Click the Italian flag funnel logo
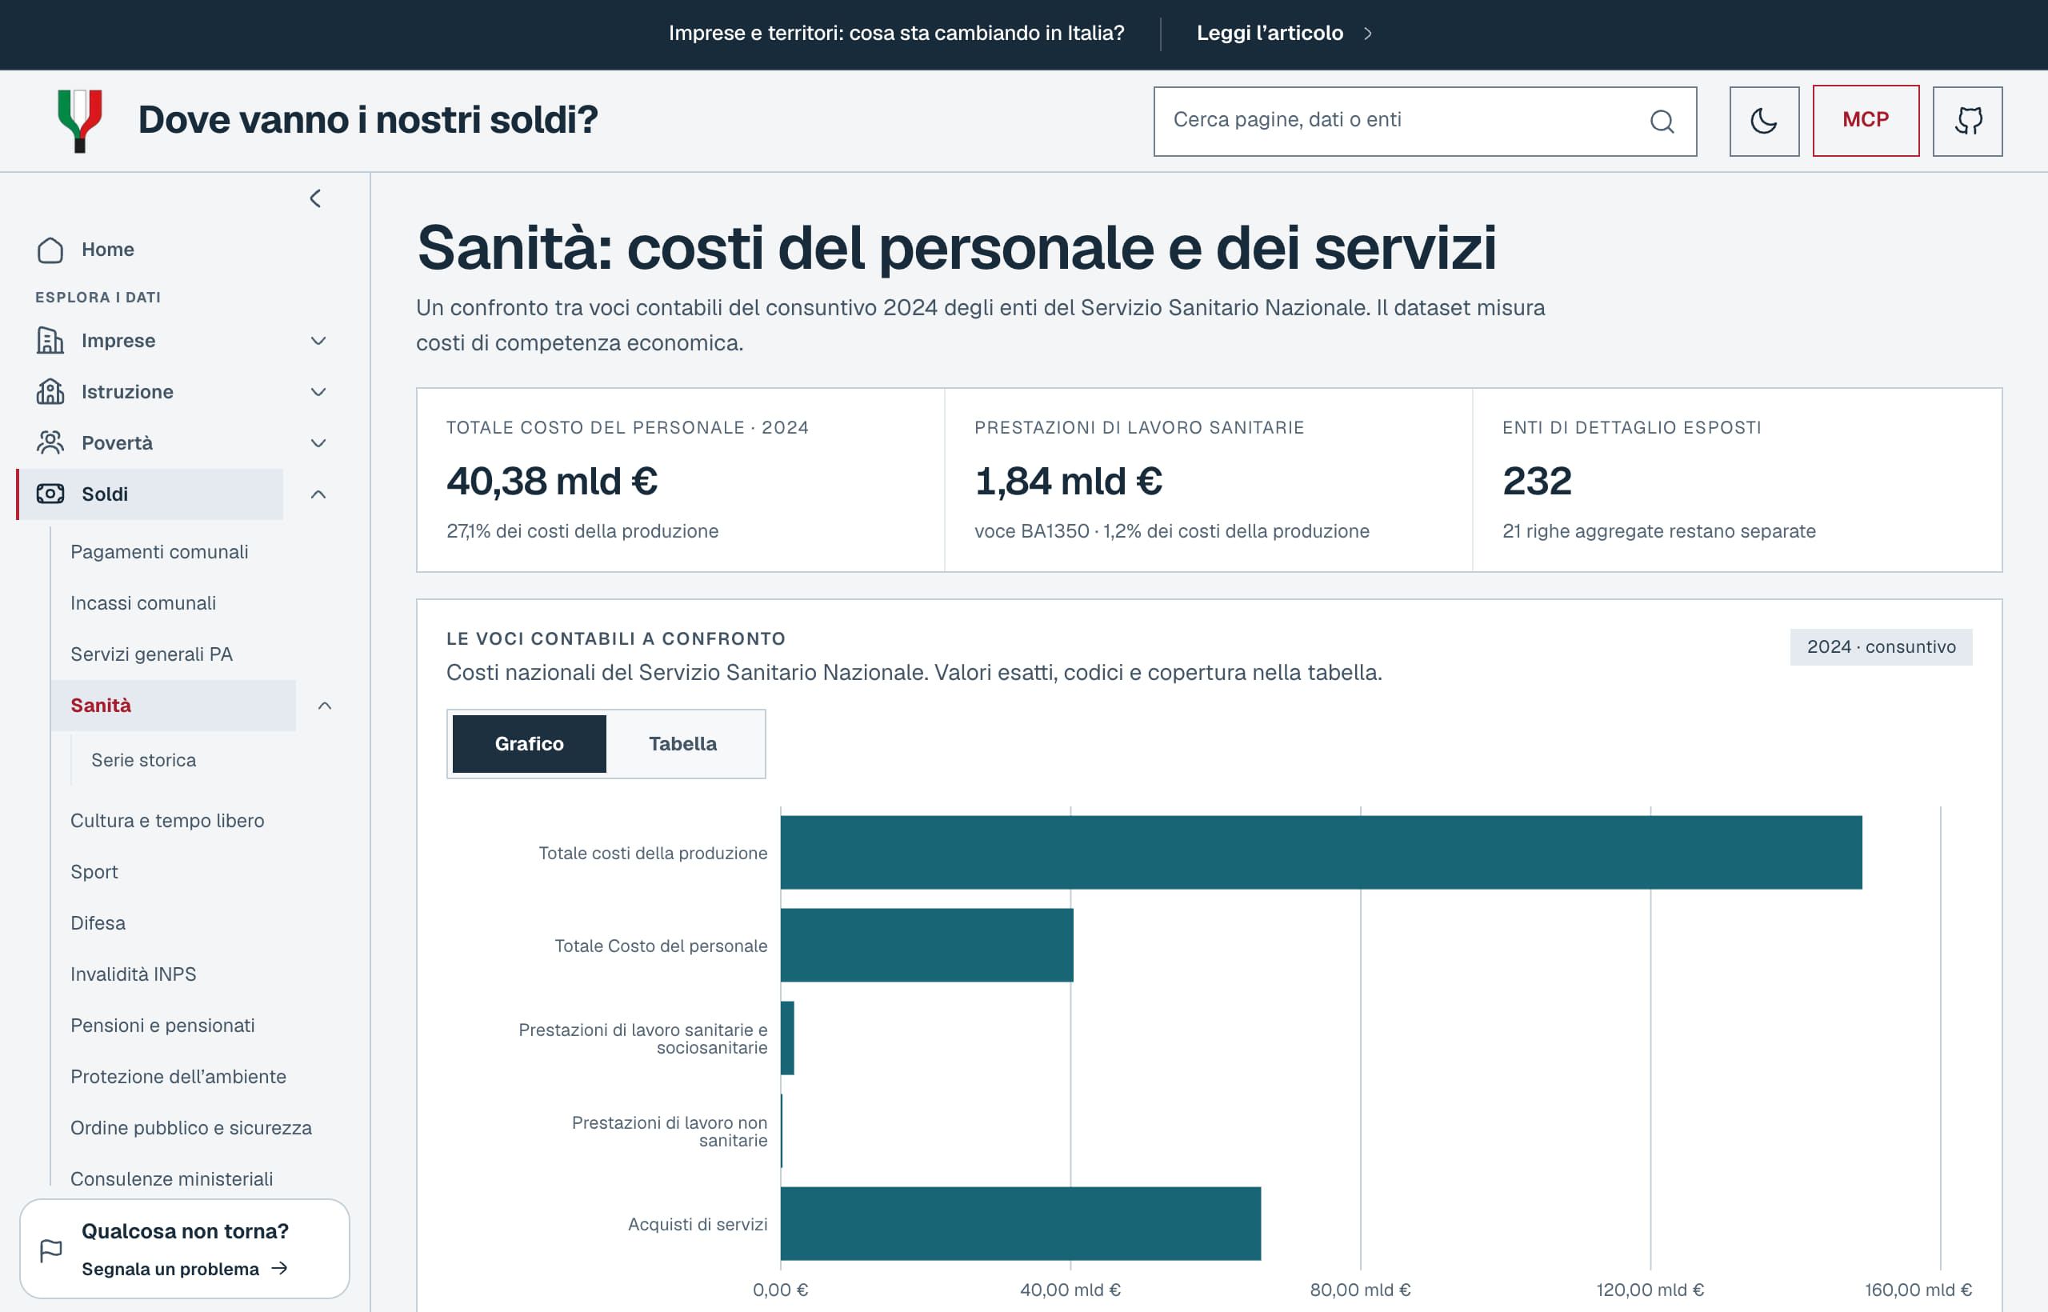Image resolution: width=2048 pixels, height=1312 pixels. tap(80, 120)
